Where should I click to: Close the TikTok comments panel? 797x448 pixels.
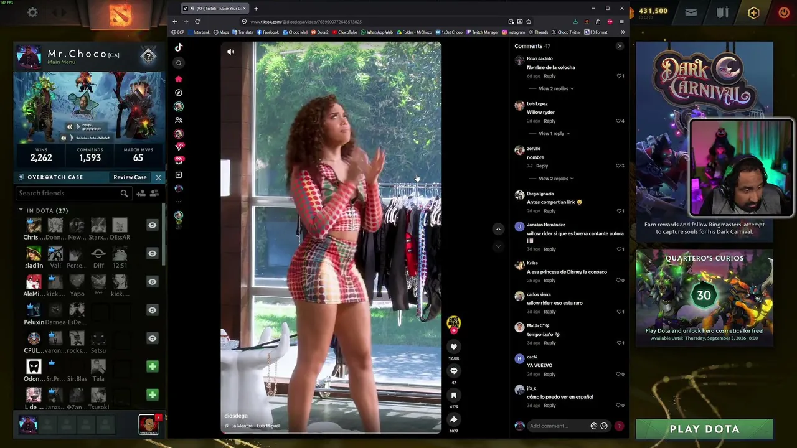point(620,46)
